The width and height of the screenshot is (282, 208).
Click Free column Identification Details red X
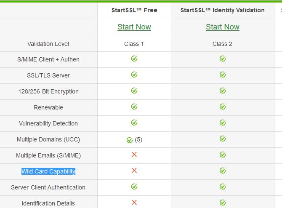(x=134, y=203)
